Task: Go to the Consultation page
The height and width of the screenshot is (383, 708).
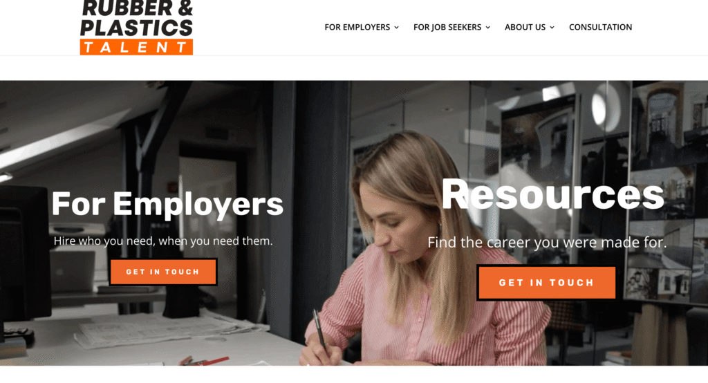Action: pos(601,27)
